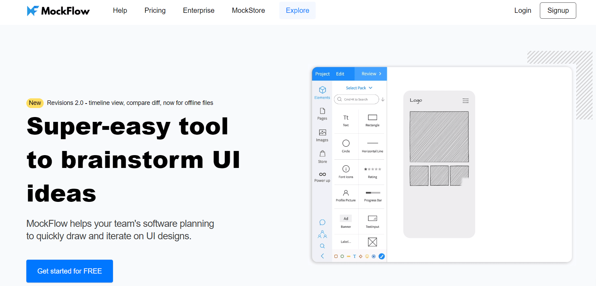Select the Rectangle element
The height and width of the screenshot is (286, 596).
(372, 120)
